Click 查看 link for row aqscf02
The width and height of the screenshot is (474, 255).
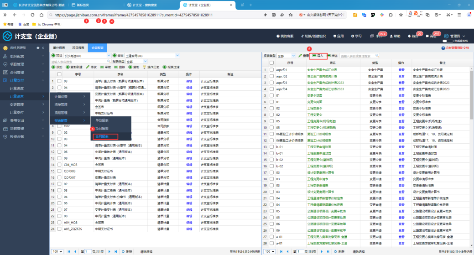(x=401, y=76)
